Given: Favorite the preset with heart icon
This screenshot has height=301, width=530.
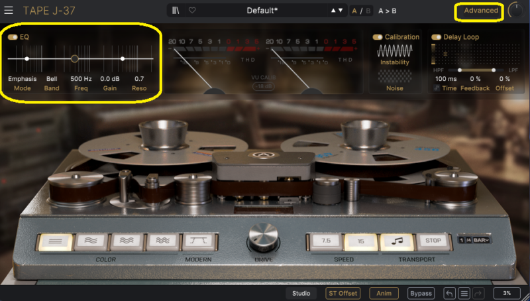Looking at the screenshot, I should (192, 11).
